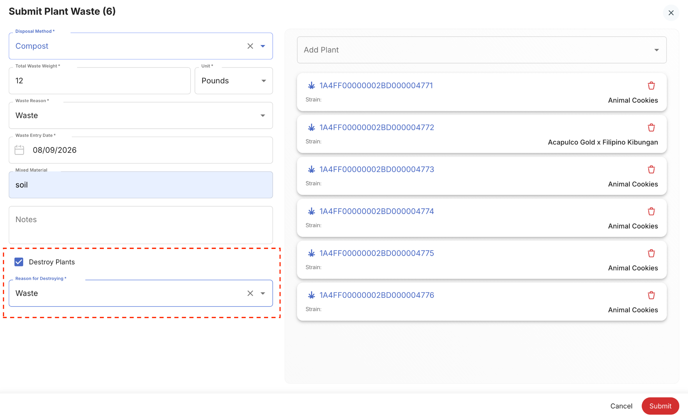The width and height of the screenshot is (688, 417).
Task: Delete plant ending in 4771 via trash icon
Action: (x=651, y=86)
